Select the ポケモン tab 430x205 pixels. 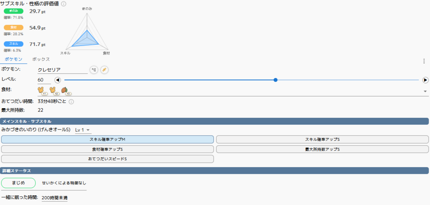[13, 60]
